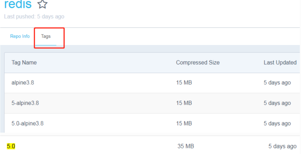
Task: Click compressed size of the 5-alpine3.8 row
Action: coord(184,103)
